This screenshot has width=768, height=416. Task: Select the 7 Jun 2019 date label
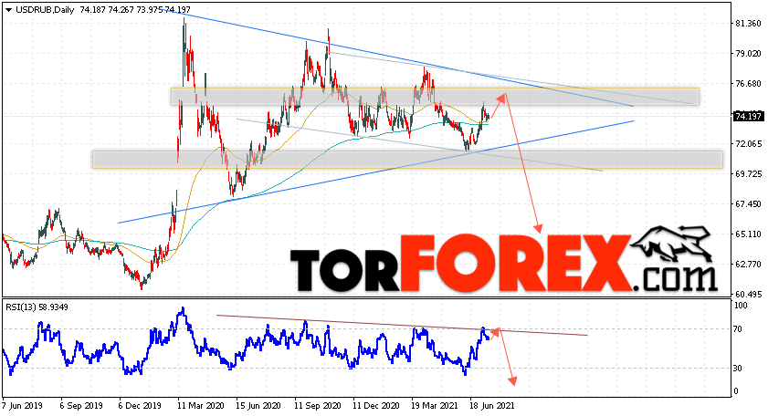[x=22, y=406]
